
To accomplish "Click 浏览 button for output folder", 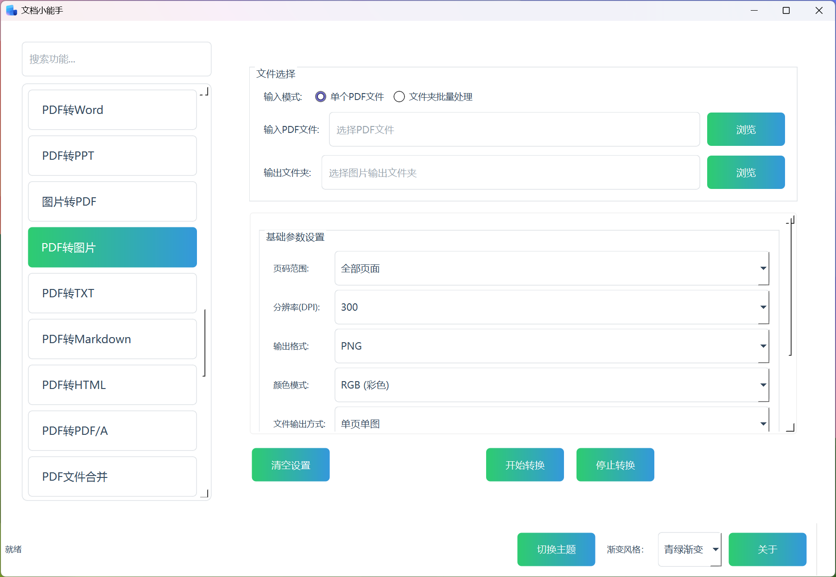I will click(x=746, y=173).
